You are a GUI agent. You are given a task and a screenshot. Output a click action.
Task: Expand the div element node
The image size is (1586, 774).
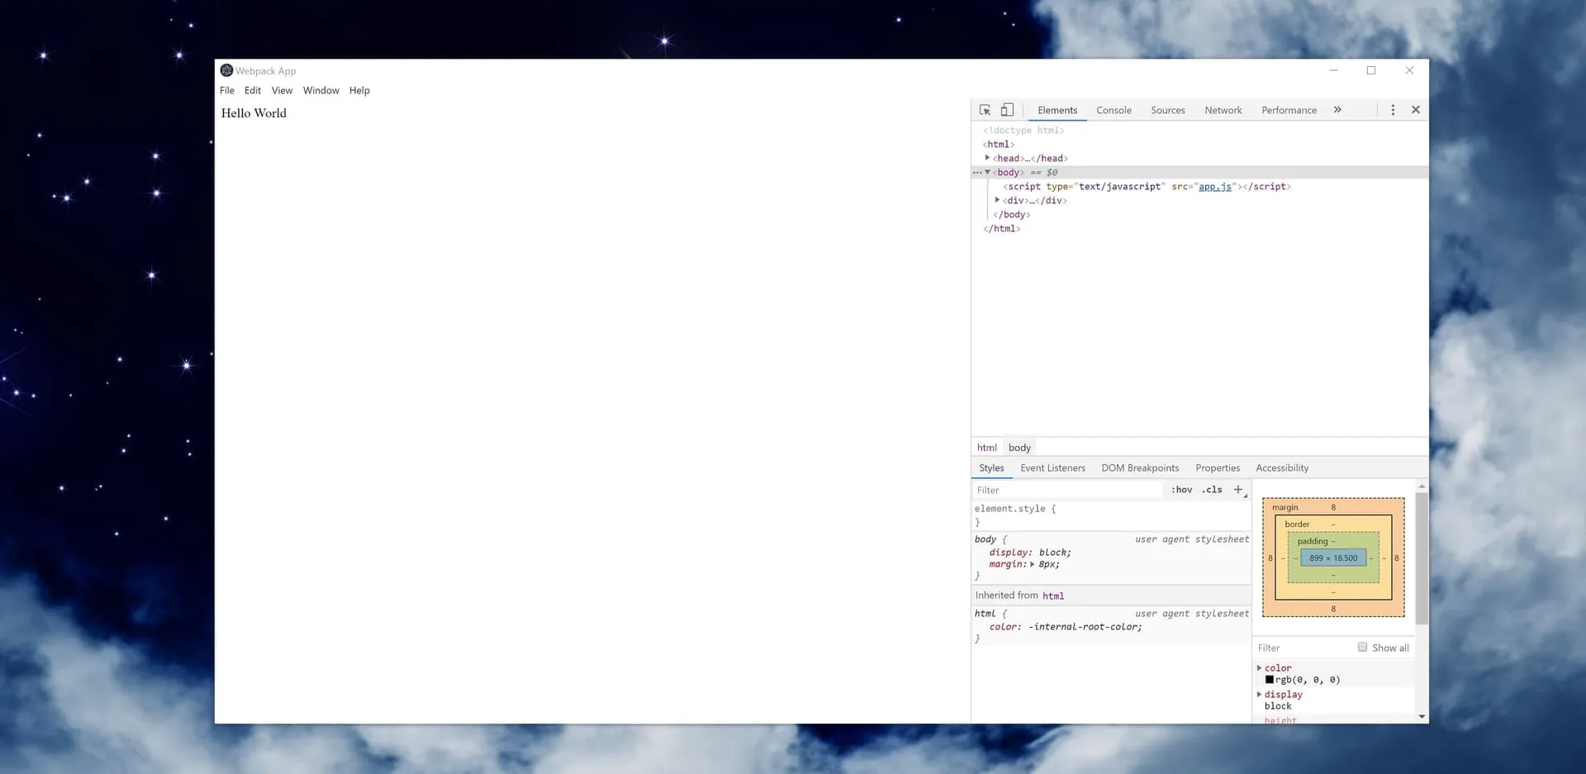[x=997, y=200]
